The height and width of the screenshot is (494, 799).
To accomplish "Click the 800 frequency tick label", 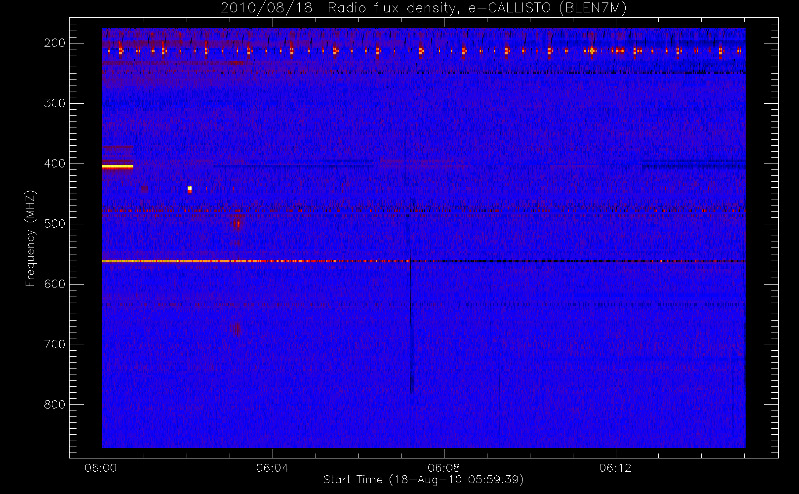I will (54, 405).
